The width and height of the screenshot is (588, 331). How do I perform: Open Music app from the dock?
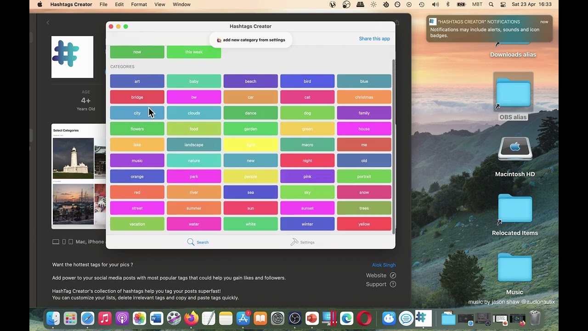pyautogui.click(x=105, y=318)
